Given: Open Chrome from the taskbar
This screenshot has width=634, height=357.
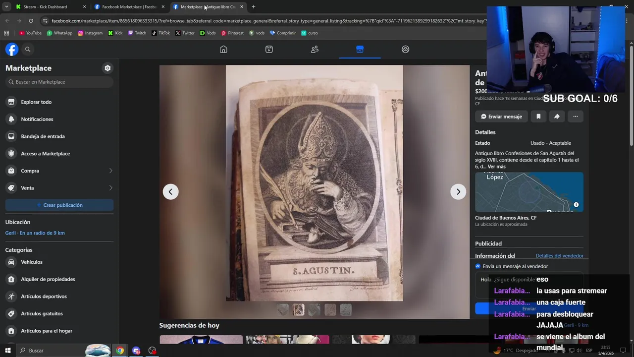Looking at the screenshot, I should (x=120, y=351).
